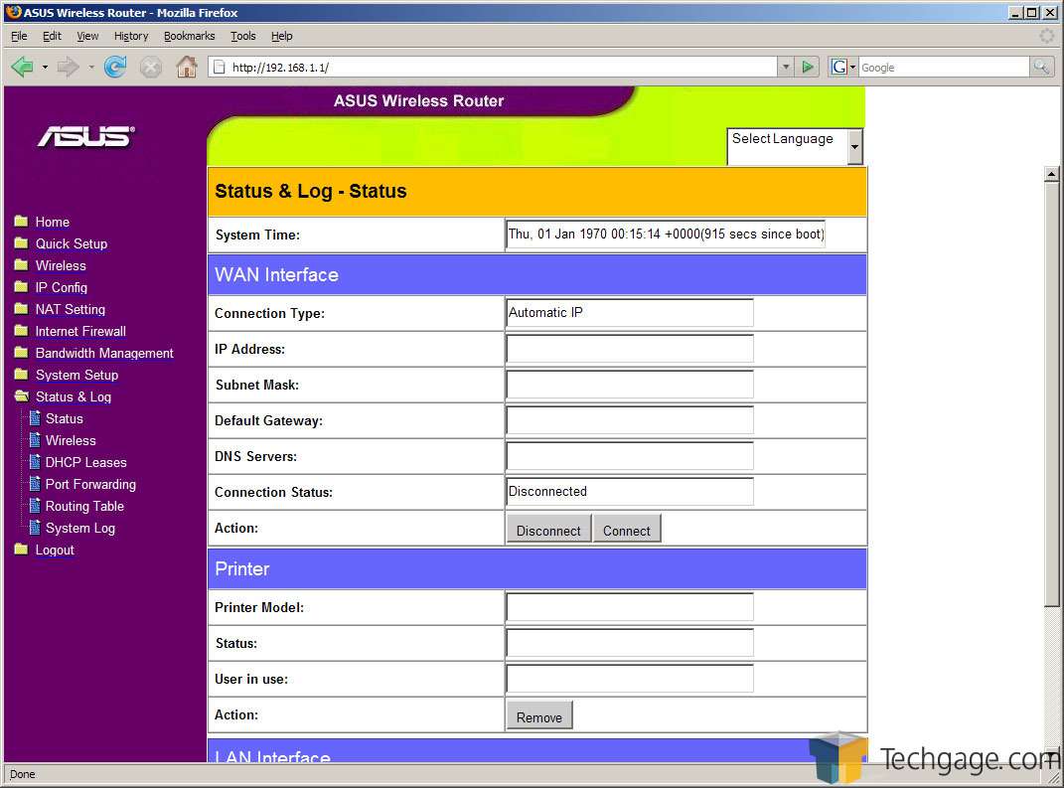
Task: Open the View menu
Action: pos(87,36)
